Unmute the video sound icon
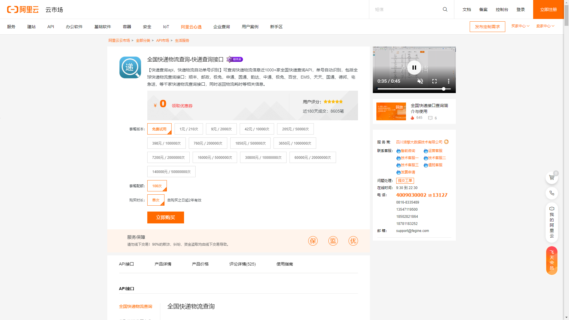 point(420,81)
